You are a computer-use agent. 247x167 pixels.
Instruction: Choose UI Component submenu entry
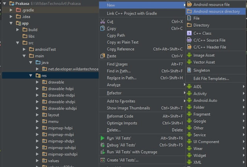(x=216, y=142)
